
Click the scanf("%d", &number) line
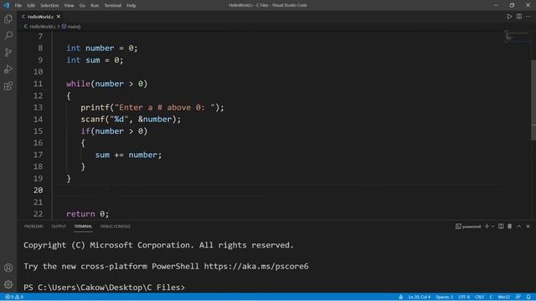131,120
